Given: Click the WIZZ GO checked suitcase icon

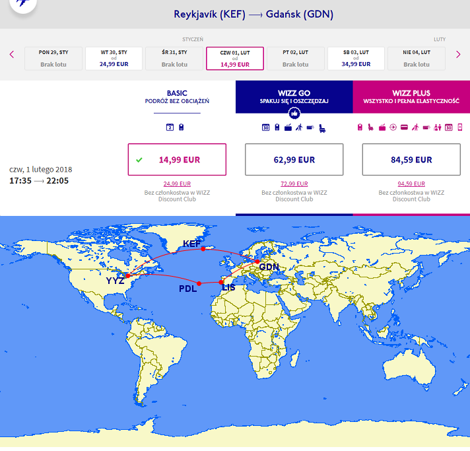Looking at the screenshot, I should (288, 127).
